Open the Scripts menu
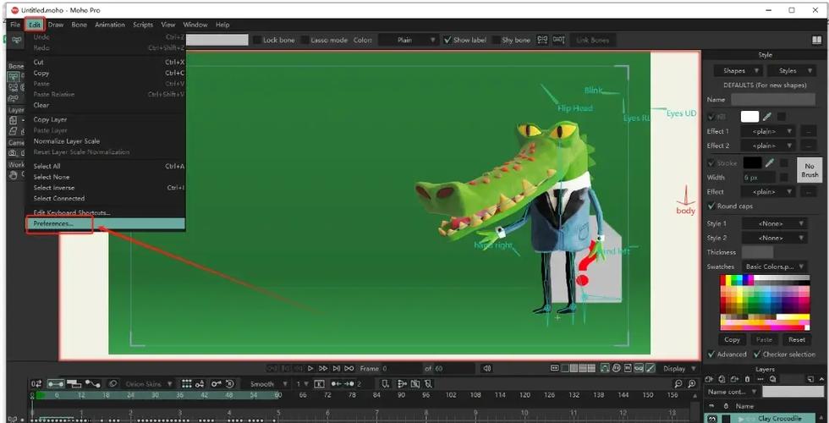This screenshot has width=829, height=423. pyautogui.click(x=143, y=25)
